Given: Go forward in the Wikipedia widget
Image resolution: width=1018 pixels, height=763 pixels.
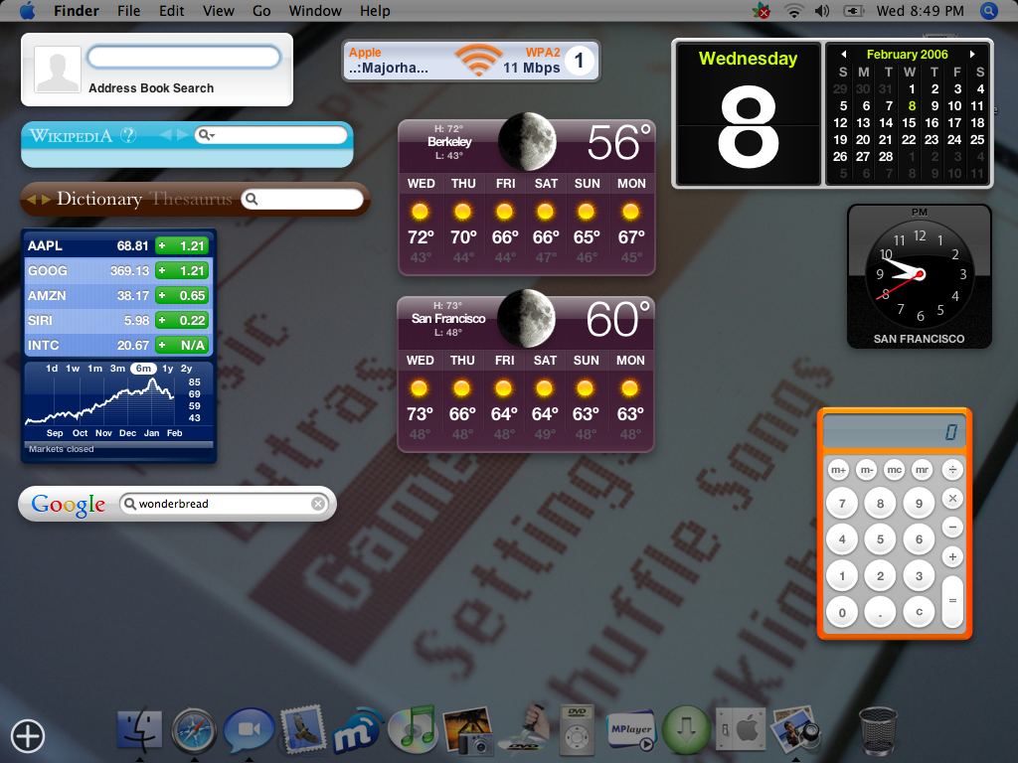Looking at the screenshot, I should (183, 135).
